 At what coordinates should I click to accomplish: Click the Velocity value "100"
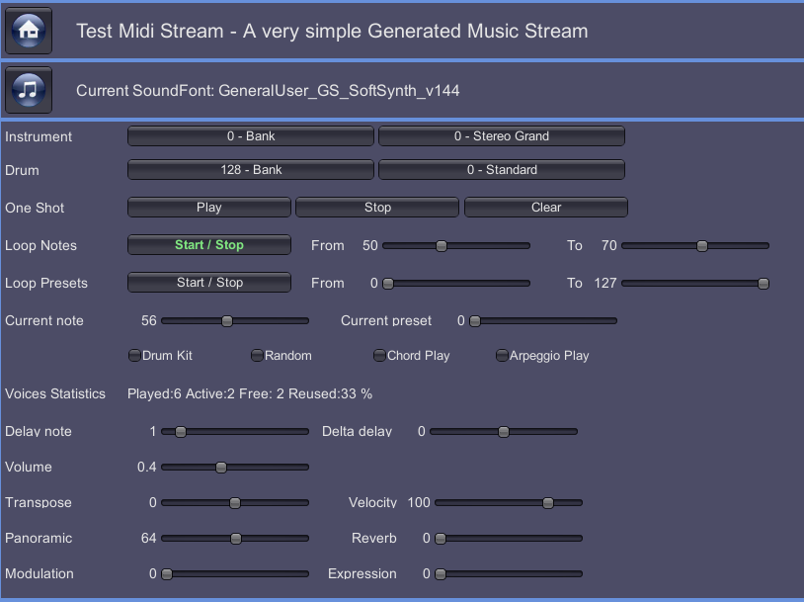pos(419,502)
